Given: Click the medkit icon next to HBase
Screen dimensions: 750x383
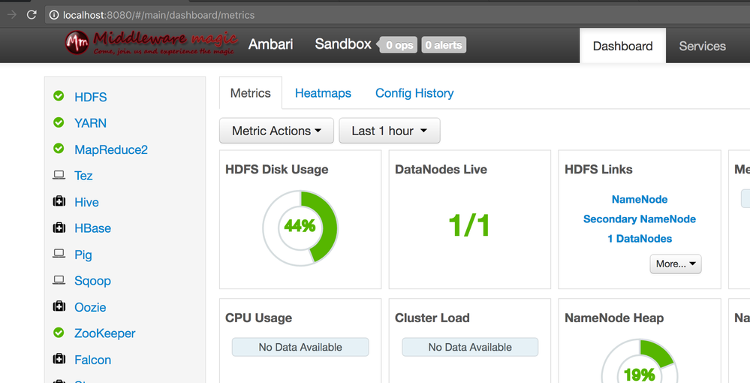Looking at the screenshot, I should tap(59, 228).
